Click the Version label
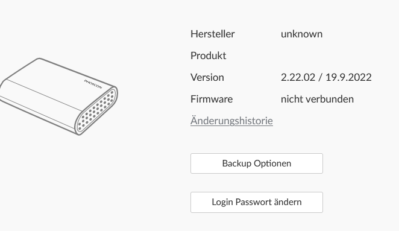Viewport: 399px width, 231px height. pos(207,77)
